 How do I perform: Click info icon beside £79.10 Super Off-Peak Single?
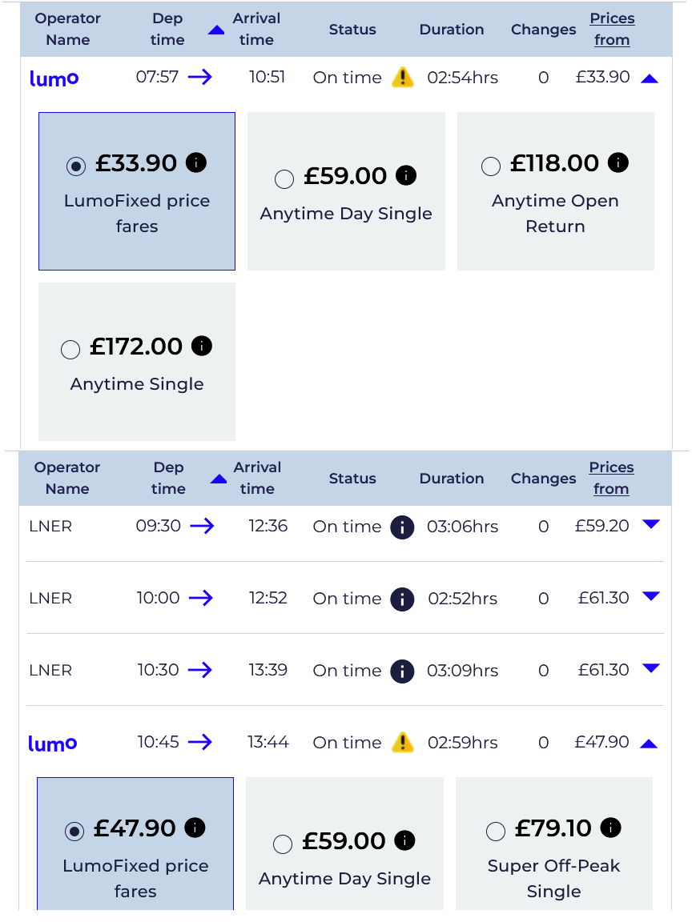(x=611, y=828)
